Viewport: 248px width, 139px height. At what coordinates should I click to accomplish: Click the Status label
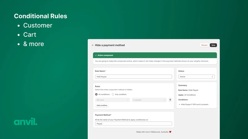point(181,71)
